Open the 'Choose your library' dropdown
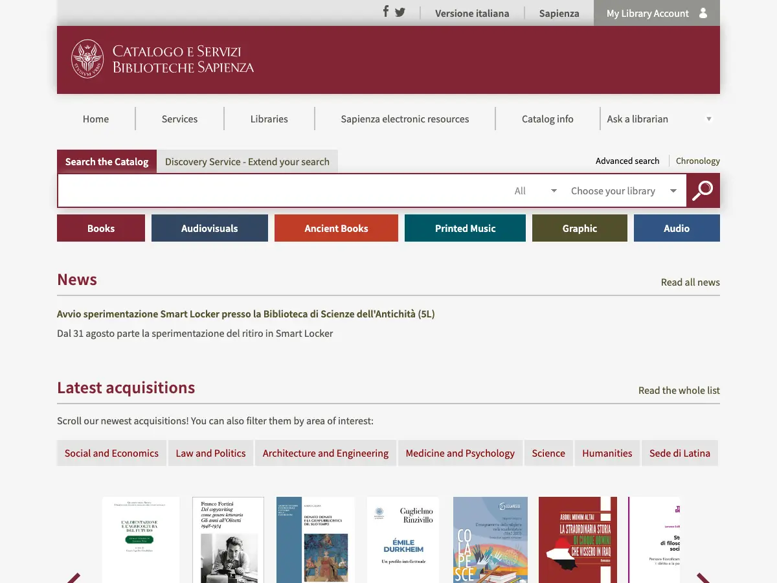This screenshot has height=583, width=777. 624,191
